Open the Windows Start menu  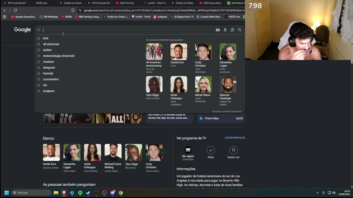point(7,193)
